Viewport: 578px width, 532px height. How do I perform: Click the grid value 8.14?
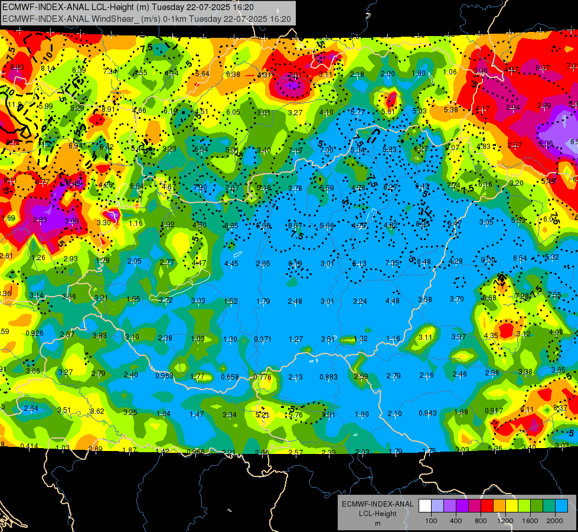(48, 69)
